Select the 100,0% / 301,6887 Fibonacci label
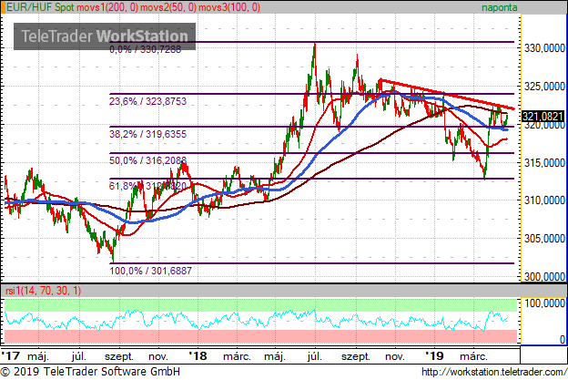This screenshot has width=568, height=380. (x=151, y=271)
